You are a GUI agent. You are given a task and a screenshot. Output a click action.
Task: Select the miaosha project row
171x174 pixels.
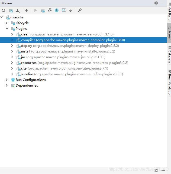tap(83, 17)
